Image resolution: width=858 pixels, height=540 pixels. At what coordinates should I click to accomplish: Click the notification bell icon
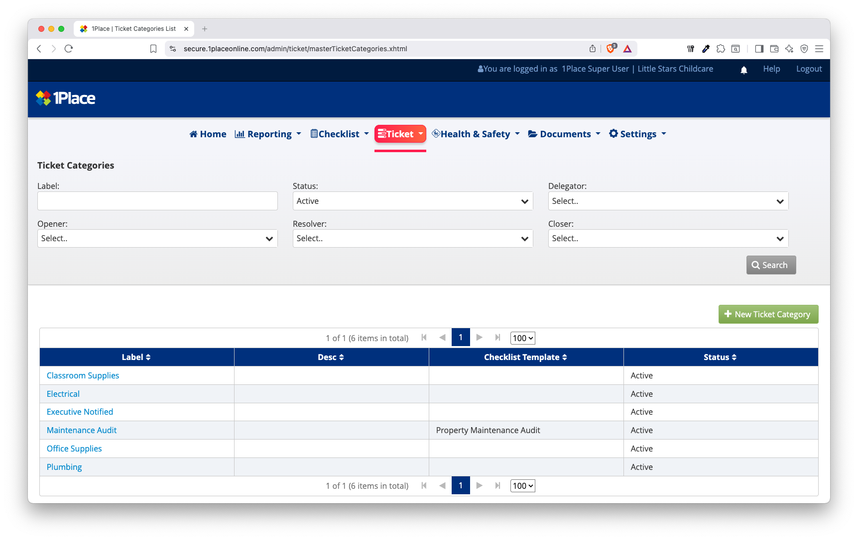tap(743, 70)
